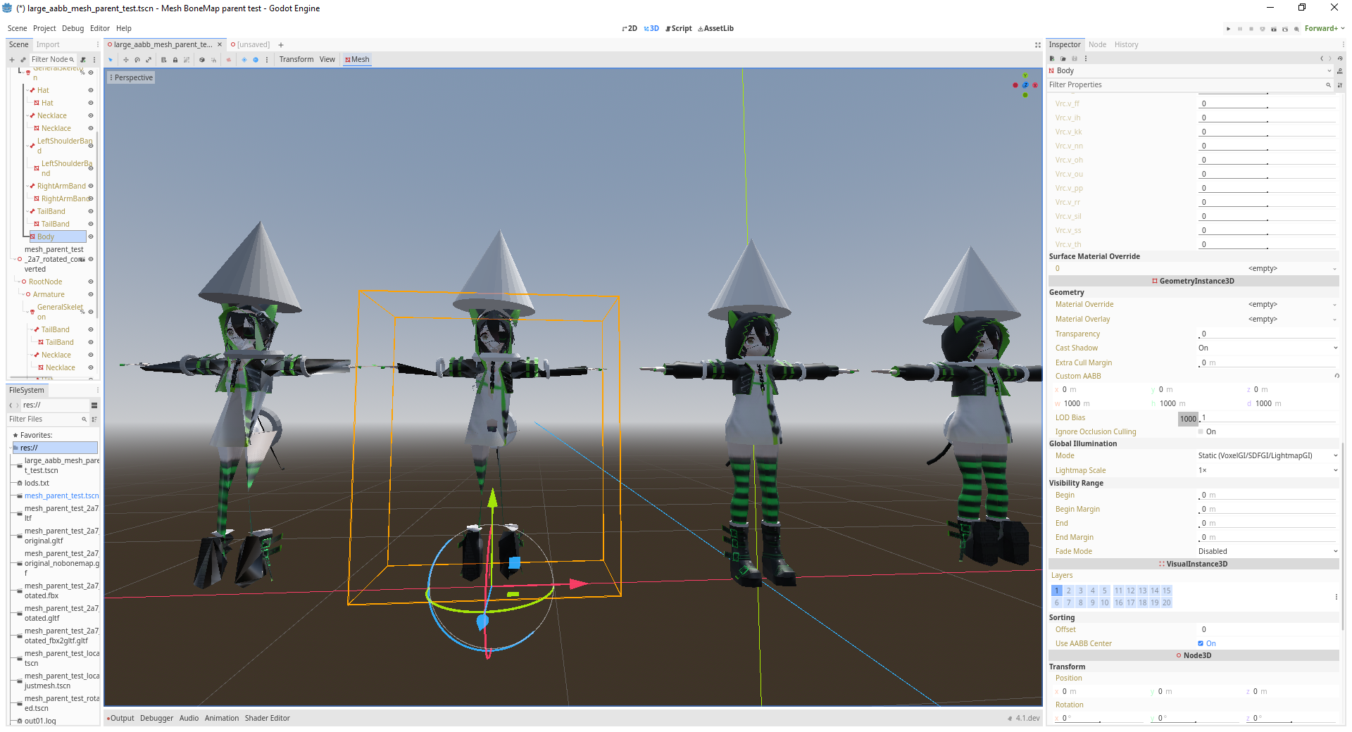Toggle preview sunlight with the blue sun icon
The width and height of the screenshot is (1352, 732).
[244, 60]
